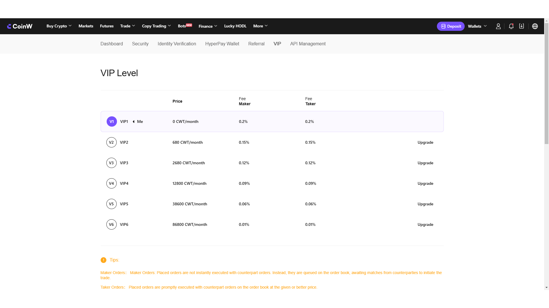Click VIP6 maker fee '0.01%'
Viewport: 549px width, 308px height.
244,224
